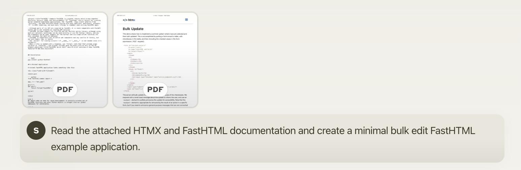Click the hamburger menu icon in htmx preview

(186, 20)
